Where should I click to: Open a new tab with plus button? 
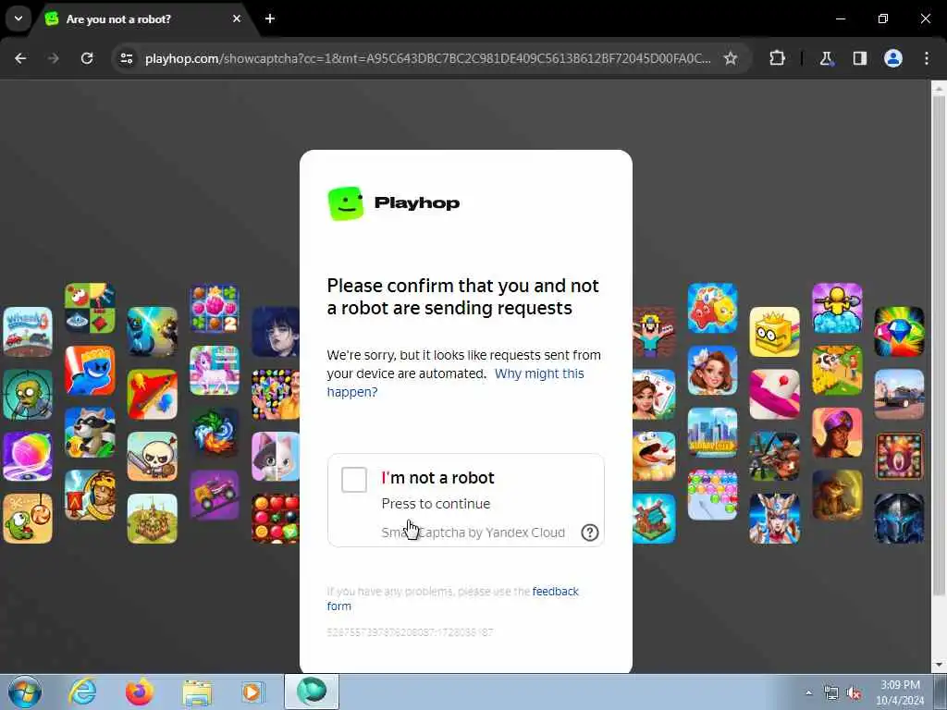[x=270, y=18]
